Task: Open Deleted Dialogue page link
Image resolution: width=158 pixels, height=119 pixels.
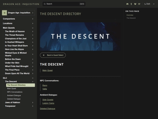Action: 48,109
